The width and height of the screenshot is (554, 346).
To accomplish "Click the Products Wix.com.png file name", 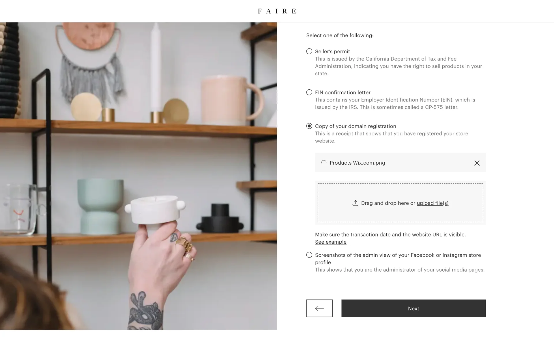I will click(x=357, y=163).
